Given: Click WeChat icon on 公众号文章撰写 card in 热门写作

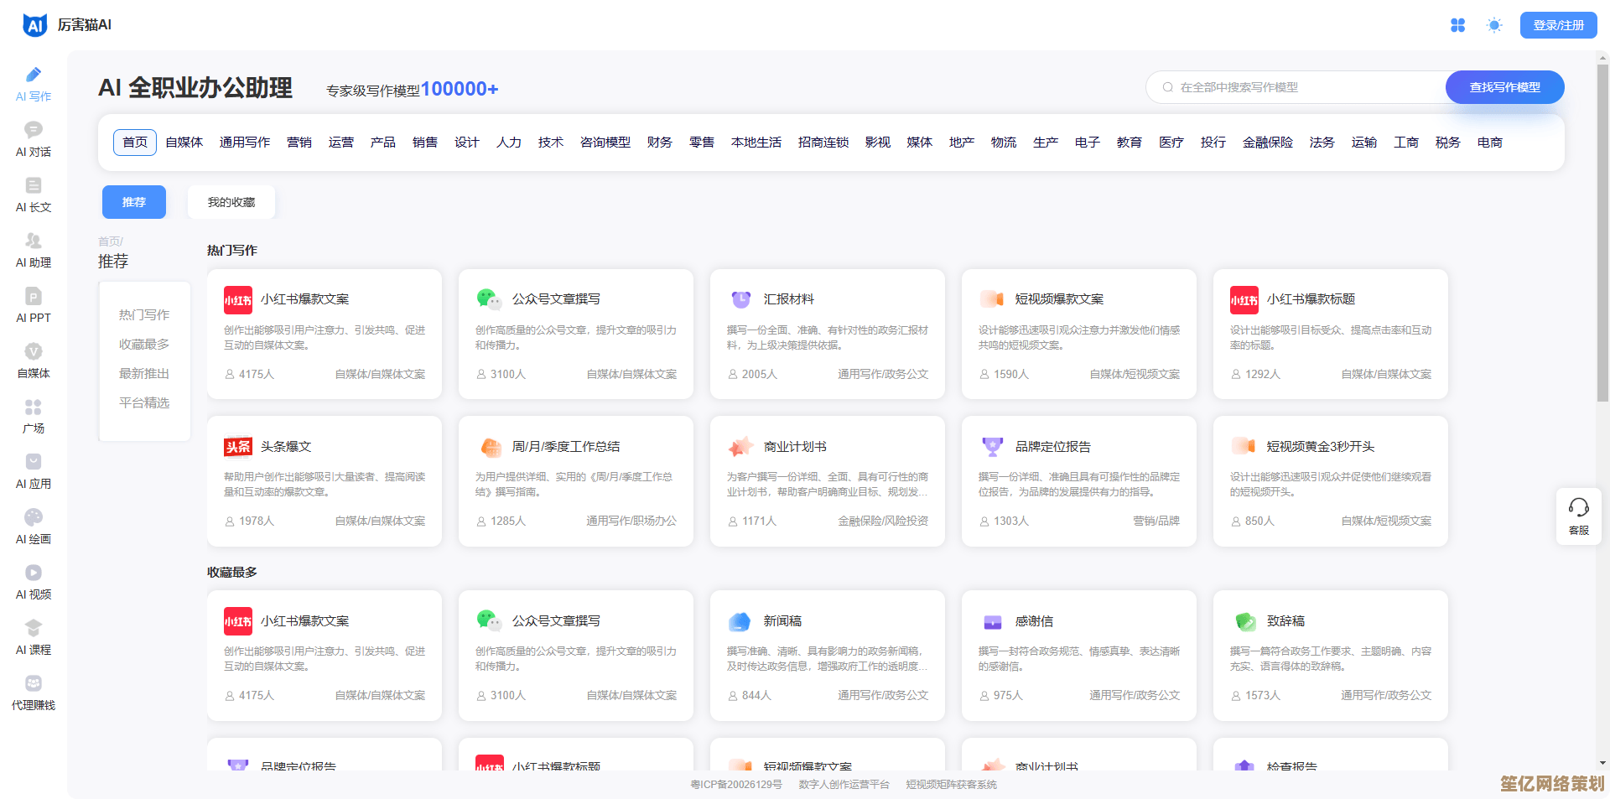Looking at the screenshot, I should point(489,299).
